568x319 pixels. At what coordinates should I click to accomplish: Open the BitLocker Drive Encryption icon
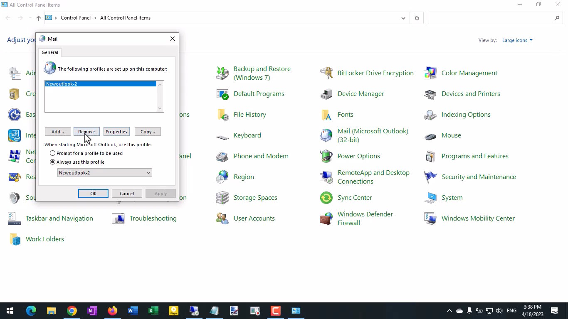coord(326,73)
